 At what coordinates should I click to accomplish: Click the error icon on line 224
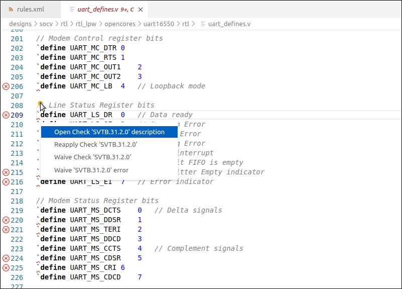coord(6,258)
